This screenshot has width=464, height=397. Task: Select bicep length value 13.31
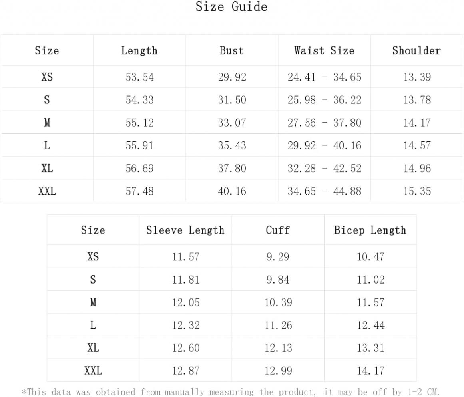[x=370, y=348]
